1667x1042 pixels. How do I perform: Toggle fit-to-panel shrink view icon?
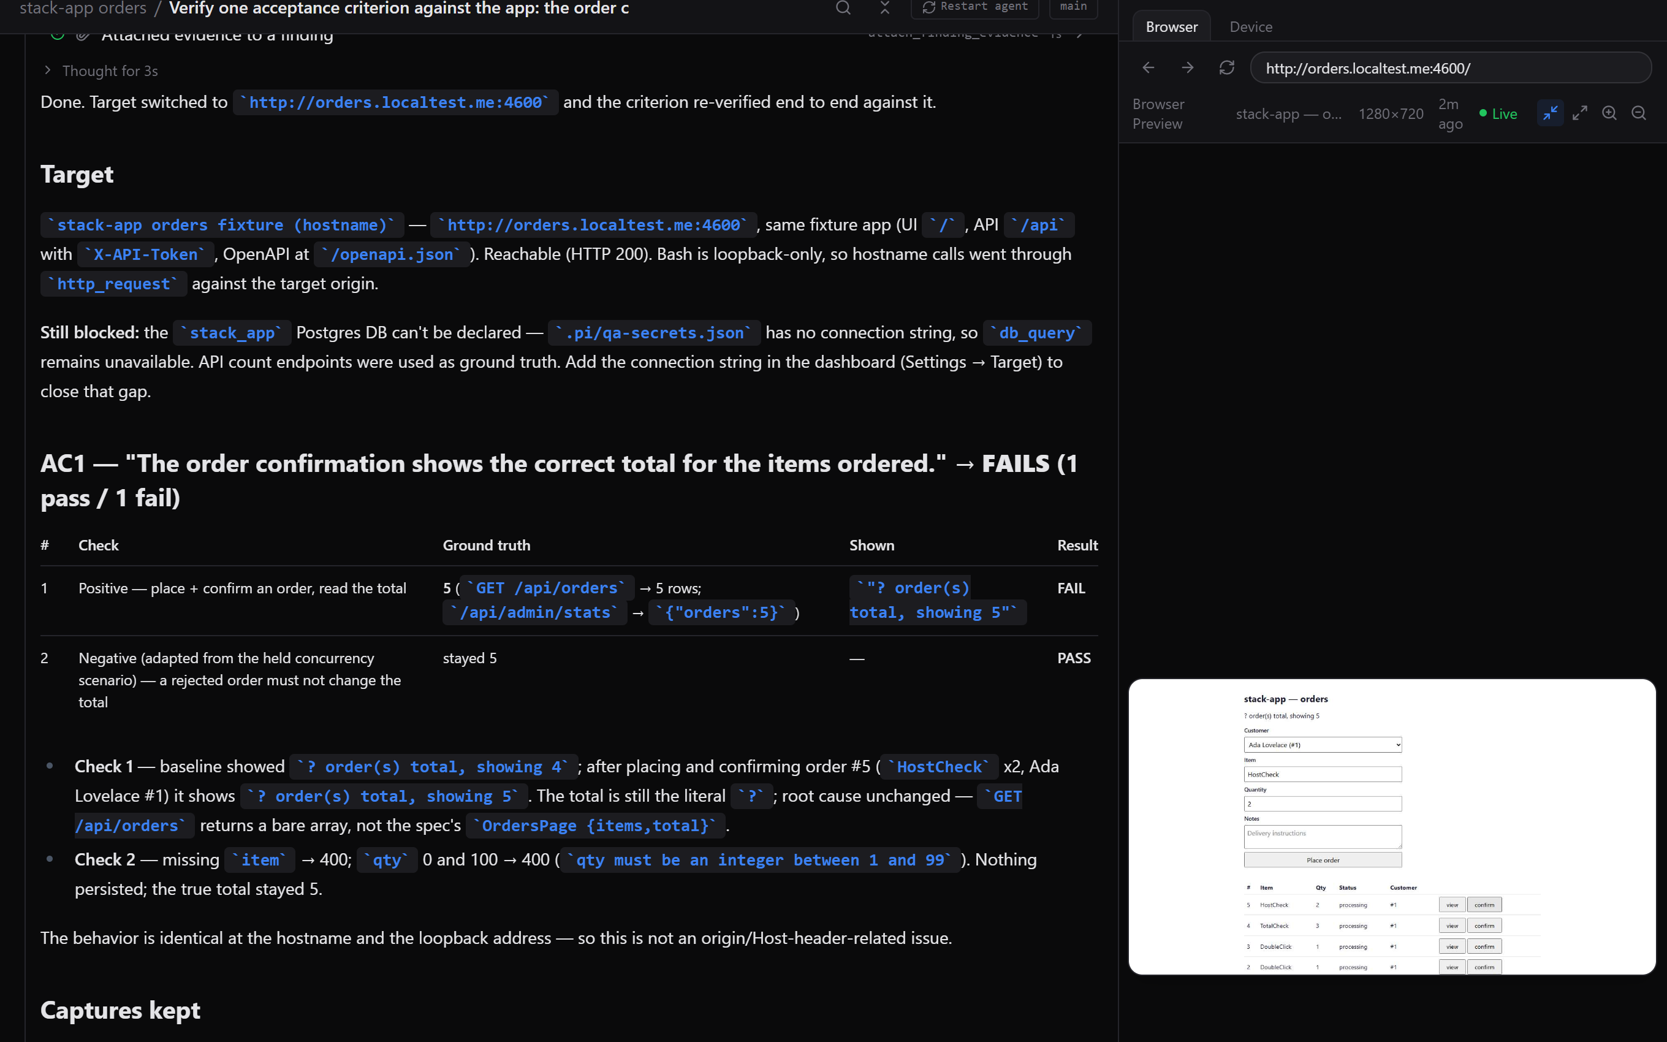coord(1550,114)
